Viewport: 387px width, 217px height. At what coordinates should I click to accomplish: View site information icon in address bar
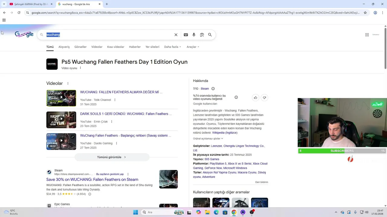[x=28, y=13]
